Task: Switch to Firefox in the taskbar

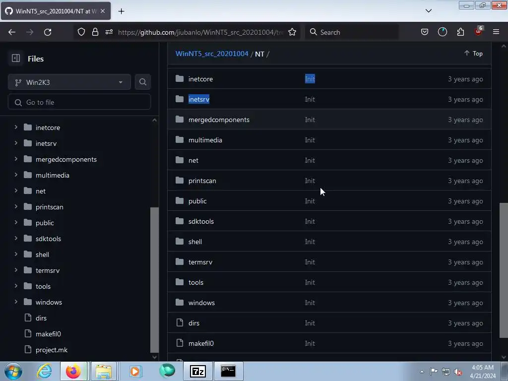Action: [73, 371]
